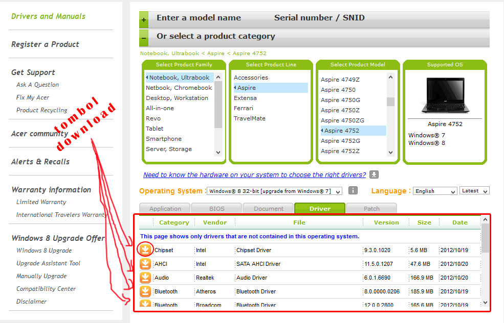The image size is (504, 323).
Task: Select Aspire product line
Action: (271, 88)
